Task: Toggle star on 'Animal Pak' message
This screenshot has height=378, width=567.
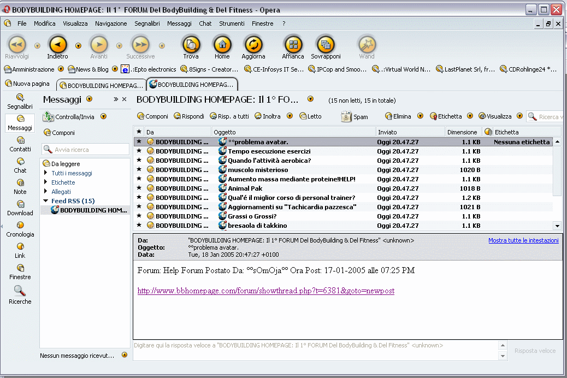Action: tap(139, 188)
